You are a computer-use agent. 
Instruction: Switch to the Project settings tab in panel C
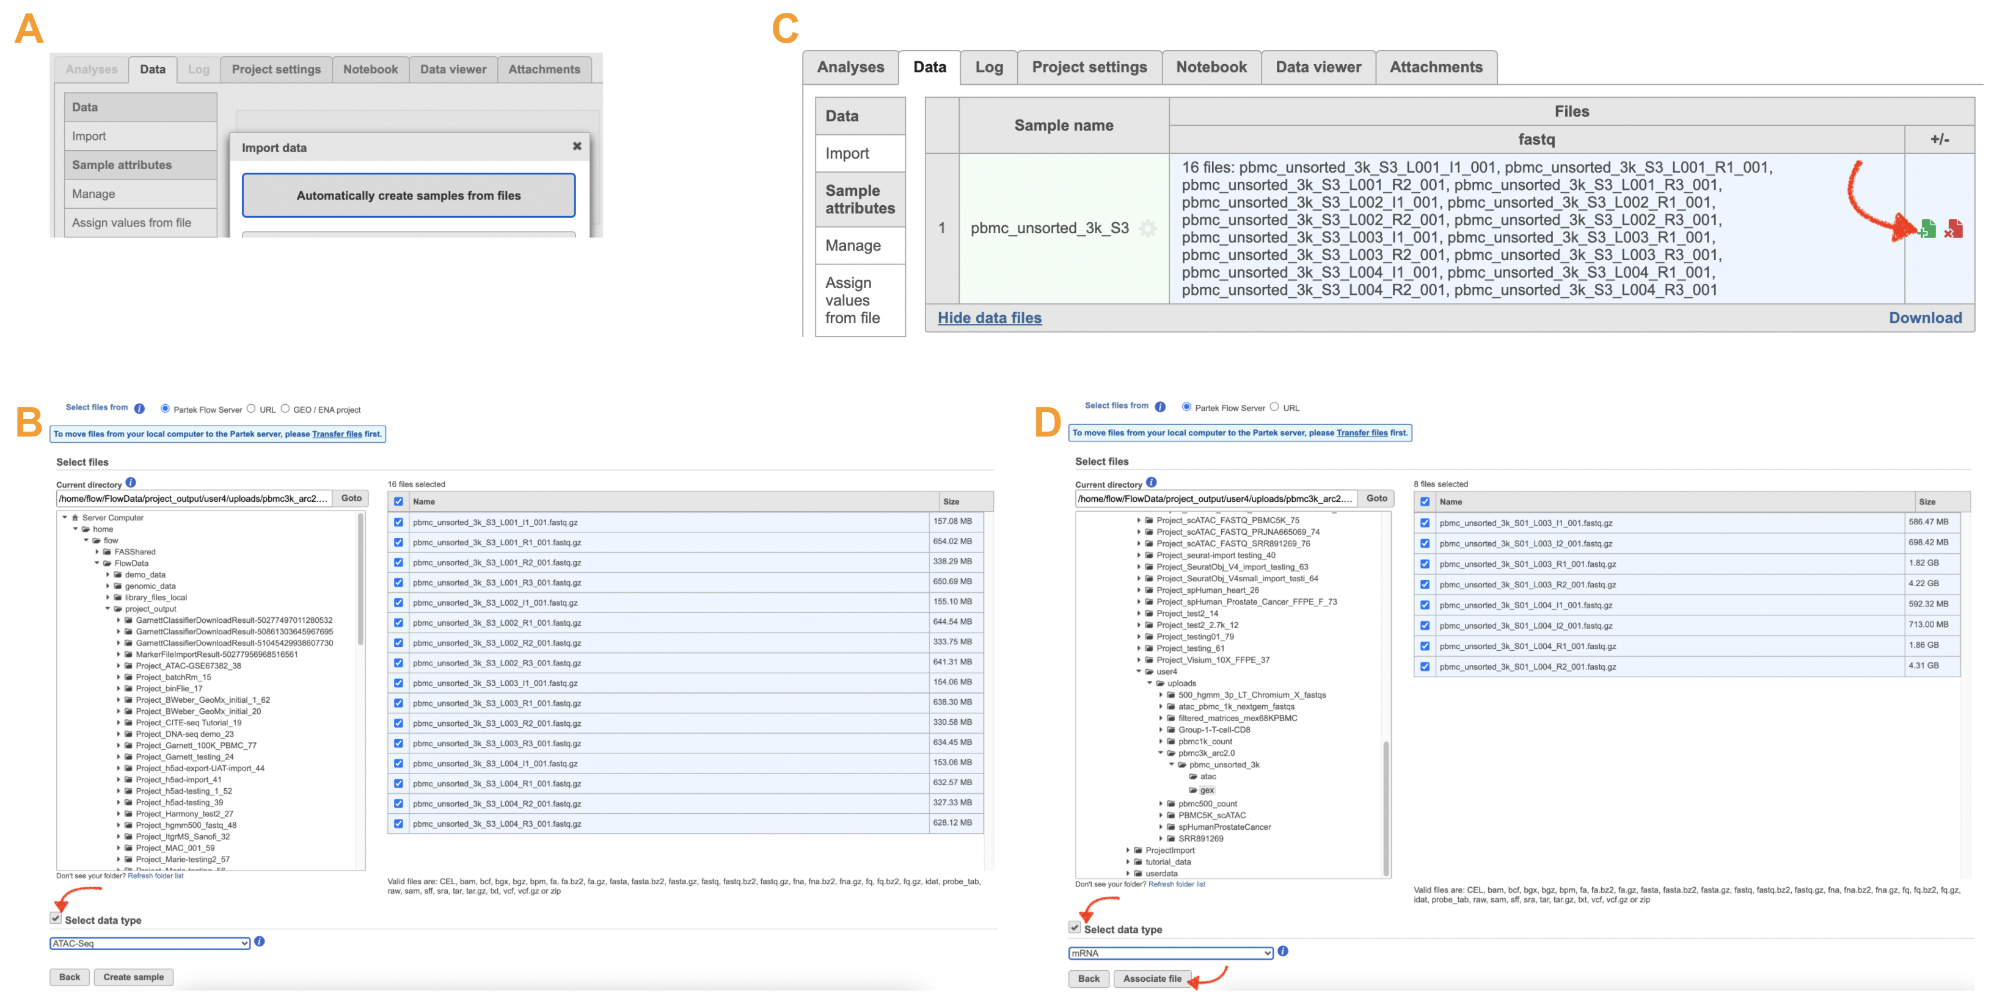point(1089,67)
